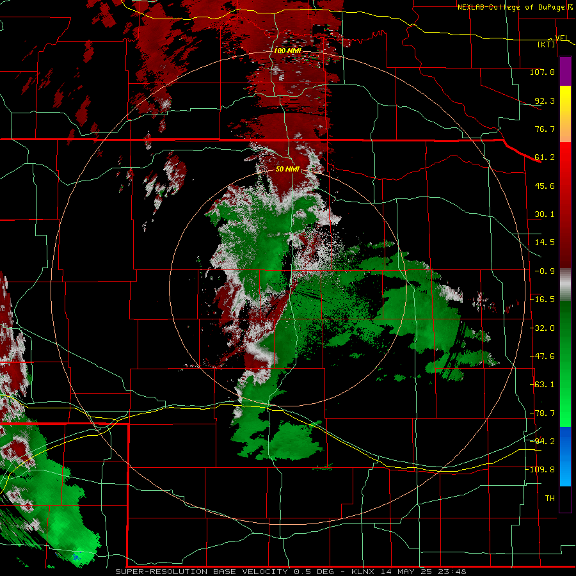Screen dimensions: 576x576
Task: Select the -63.1 legend value
Action: pyautogui.click(x=542, y=385)
